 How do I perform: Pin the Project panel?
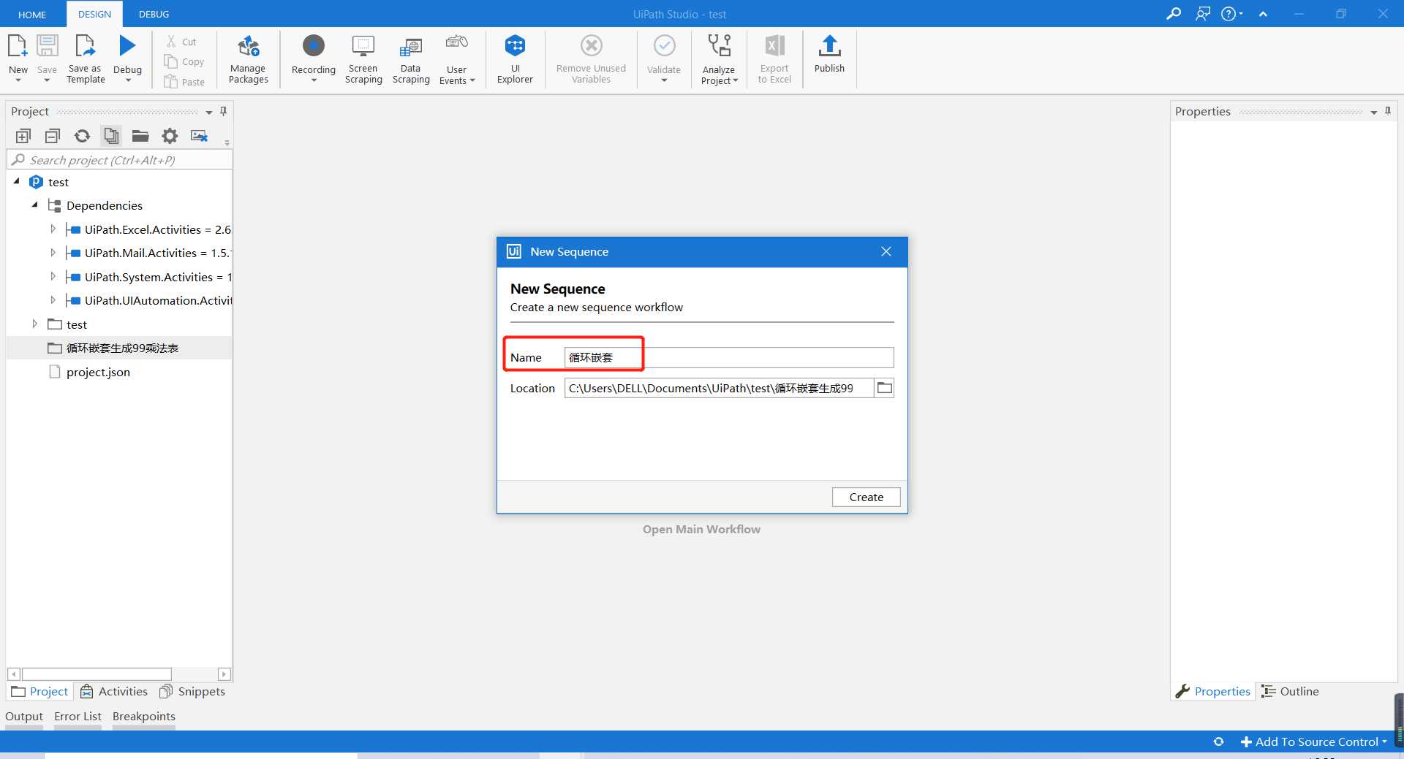tap(223, 111)
